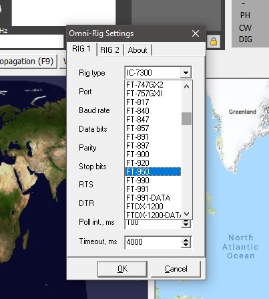Screen dimensions: 269x299
Task: Collapse the Rig type dropdown arrow
Action: coord(186,73)
